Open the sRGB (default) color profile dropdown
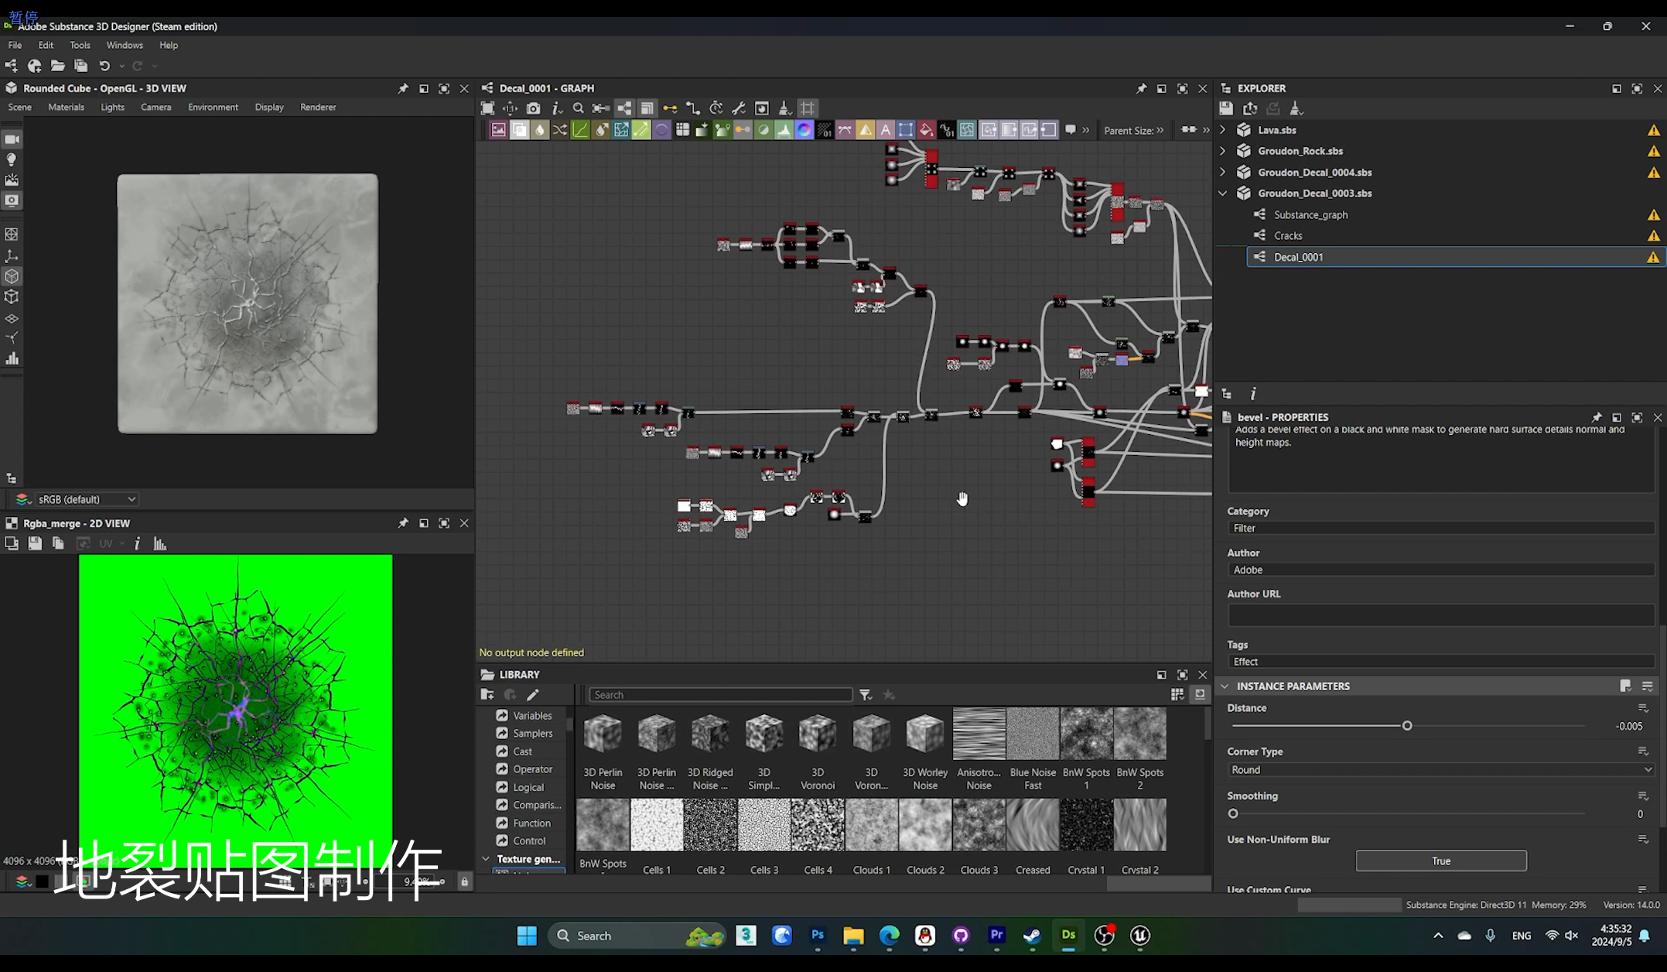This screenshot has height=972, width=1667. (x=86, y=499)
